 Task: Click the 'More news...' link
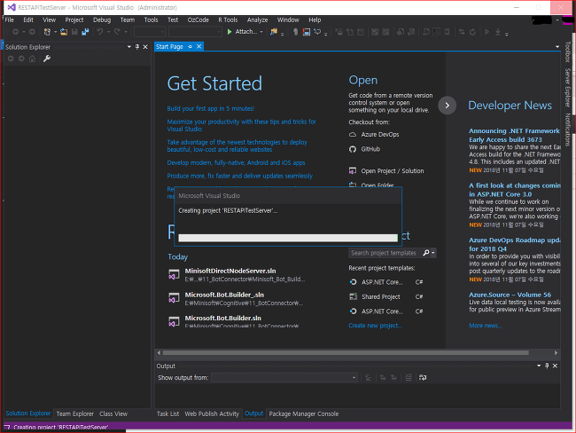point(486,326)
